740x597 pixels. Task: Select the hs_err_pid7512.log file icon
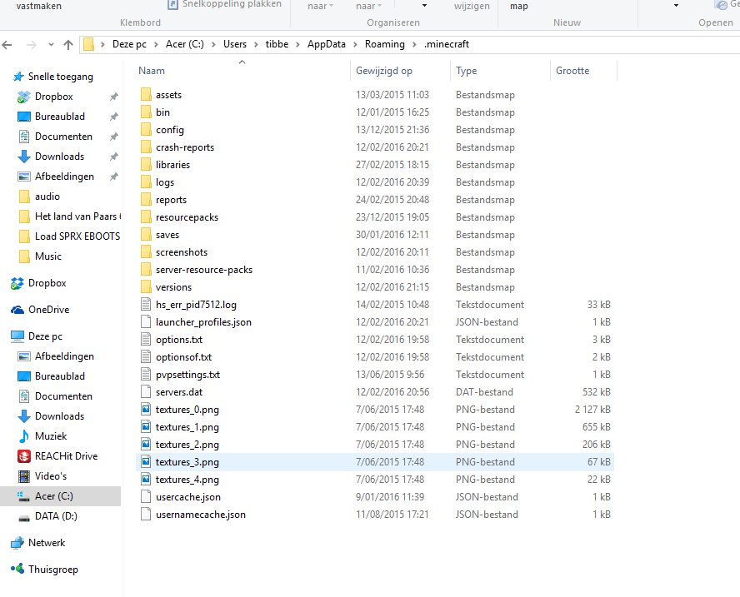pos(146,304)
